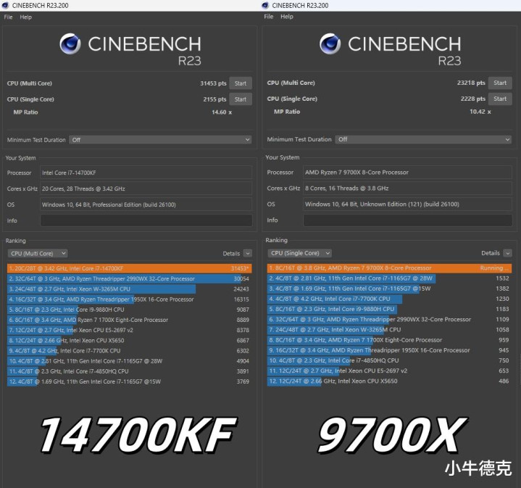Select multi core row i7-1165G7 @ 28W 4904

(129, 361)
